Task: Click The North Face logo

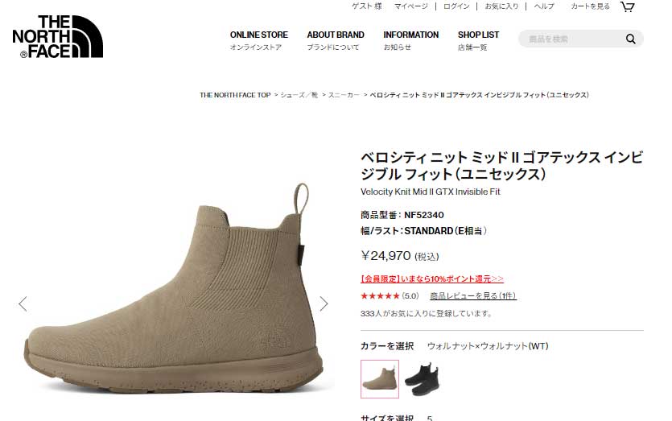Action: [x=58, y=36]
